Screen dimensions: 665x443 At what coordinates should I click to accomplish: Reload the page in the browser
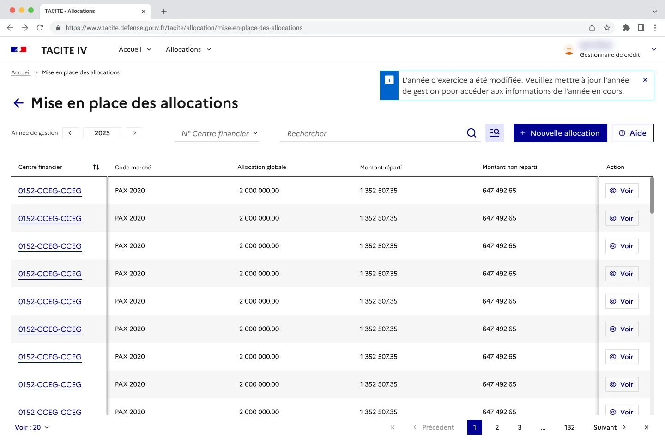(40, 28)
